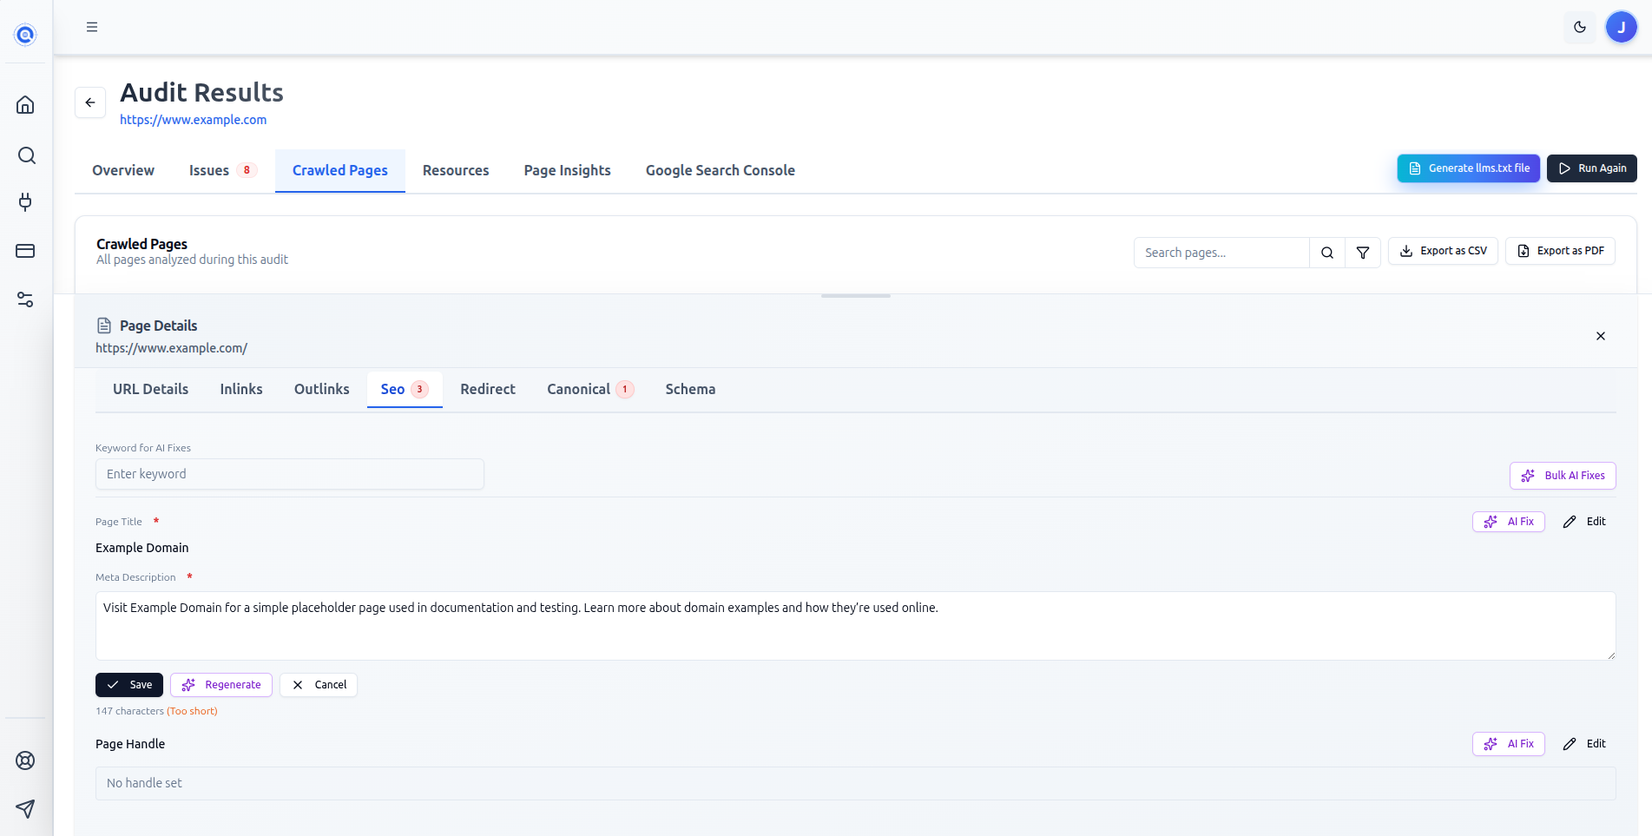This screenshot has width=1652, height=836.
Task: Click inside the Enter keyword field
Action: pyautogui.click(x=289, y=474)
